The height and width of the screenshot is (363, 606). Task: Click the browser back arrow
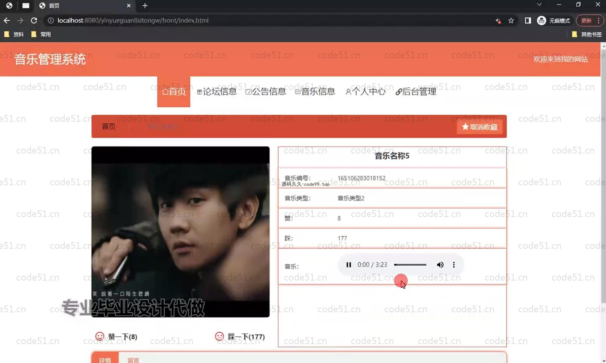click(x=7, y=20)
